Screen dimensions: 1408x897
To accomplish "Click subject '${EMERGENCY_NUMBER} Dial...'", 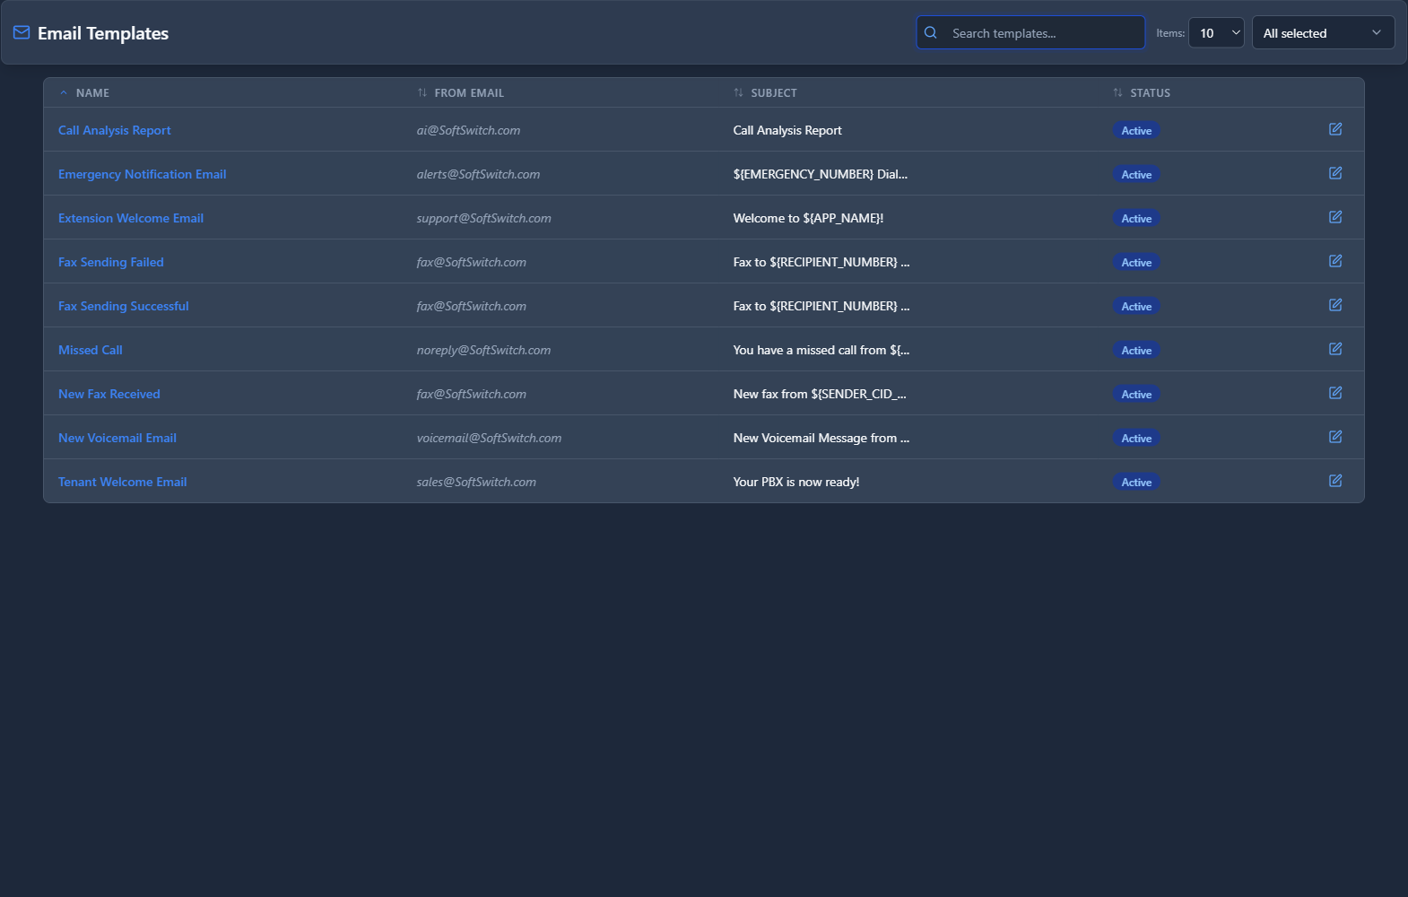I will click(x=821, y=174).
